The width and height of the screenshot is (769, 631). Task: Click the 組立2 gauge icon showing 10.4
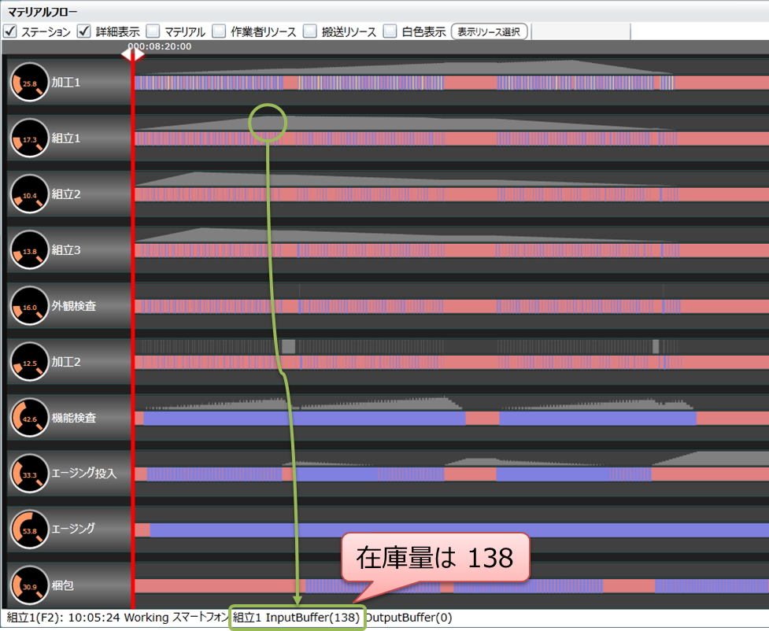pos(29,194)
